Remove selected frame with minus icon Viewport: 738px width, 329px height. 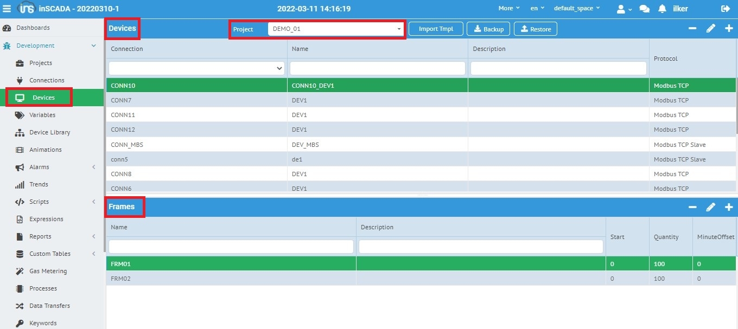click(x=692, y=207)
